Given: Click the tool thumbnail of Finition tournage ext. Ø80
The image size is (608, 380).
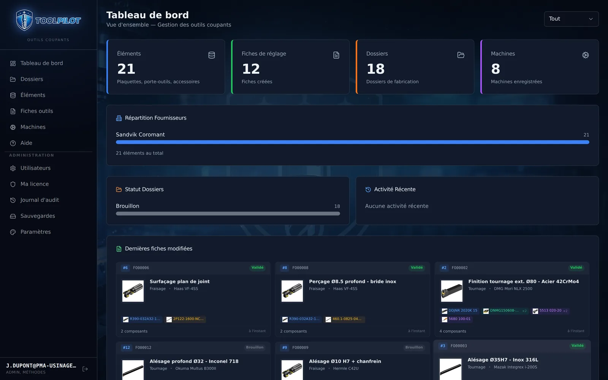Looking at the screenshot, I should 451,291.
